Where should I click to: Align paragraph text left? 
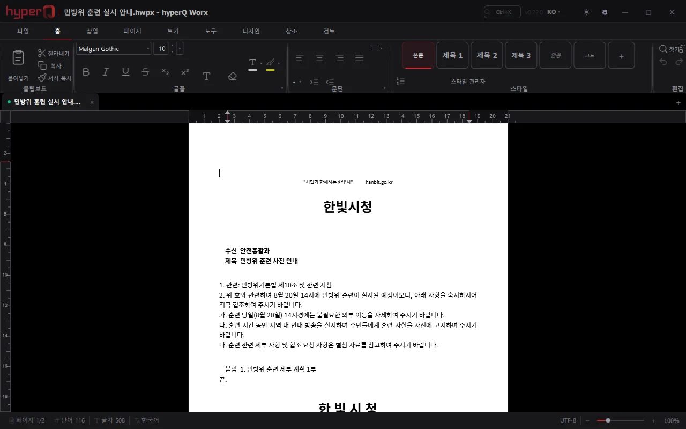point(300,58)
